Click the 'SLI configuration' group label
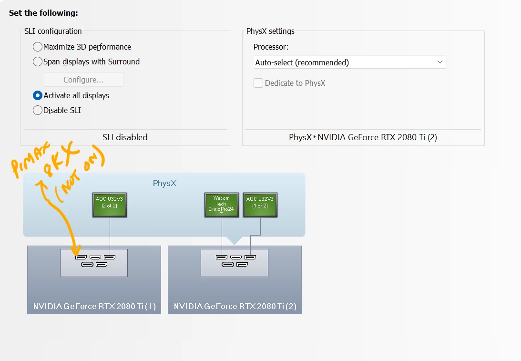521x361 pixels. pos(53,31)
